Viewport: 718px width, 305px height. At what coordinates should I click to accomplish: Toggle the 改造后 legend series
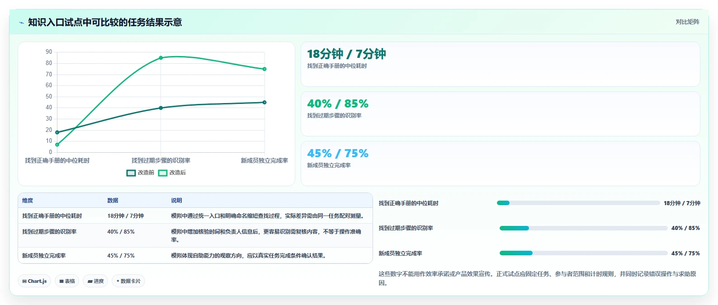172,173
